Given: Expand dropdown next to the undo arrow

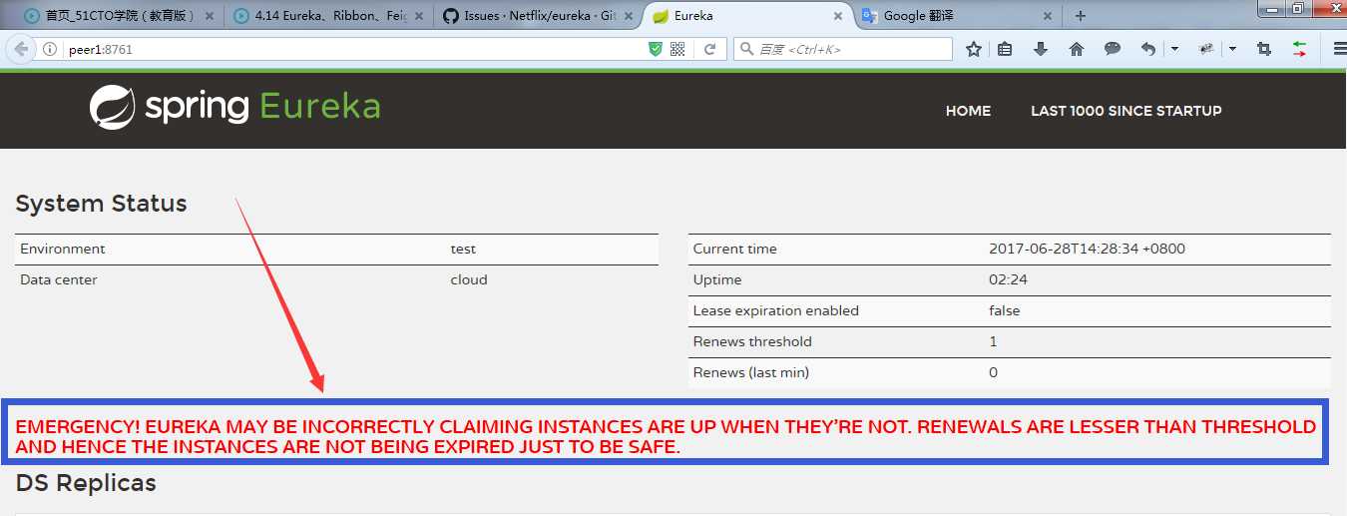Looking at the screenshot, I should tap(1174, 49).
